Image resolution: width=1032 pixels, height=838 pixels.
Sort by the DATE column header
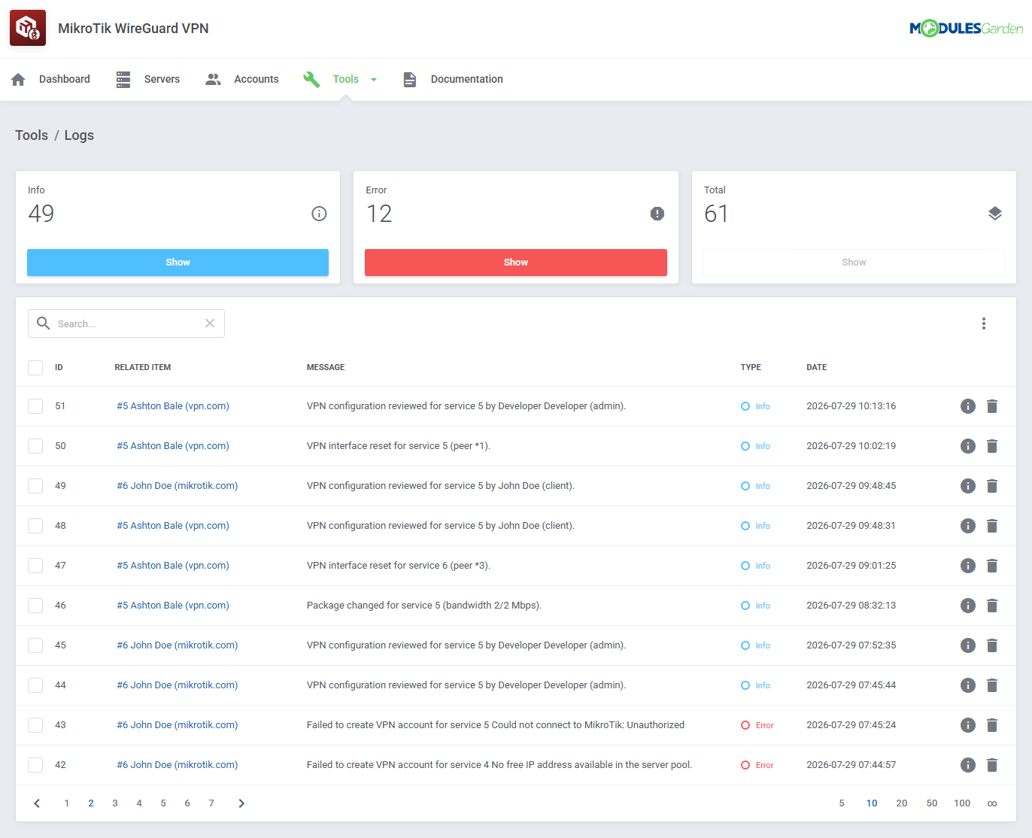pyautogui.click(x=817, y=367)
